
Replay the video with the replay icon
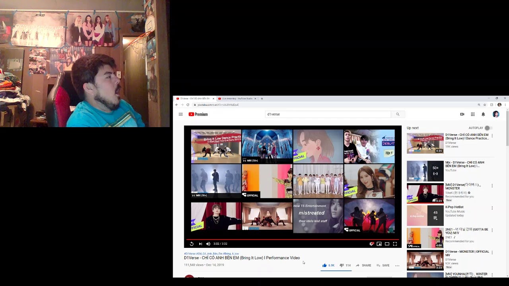pos(192,244)
